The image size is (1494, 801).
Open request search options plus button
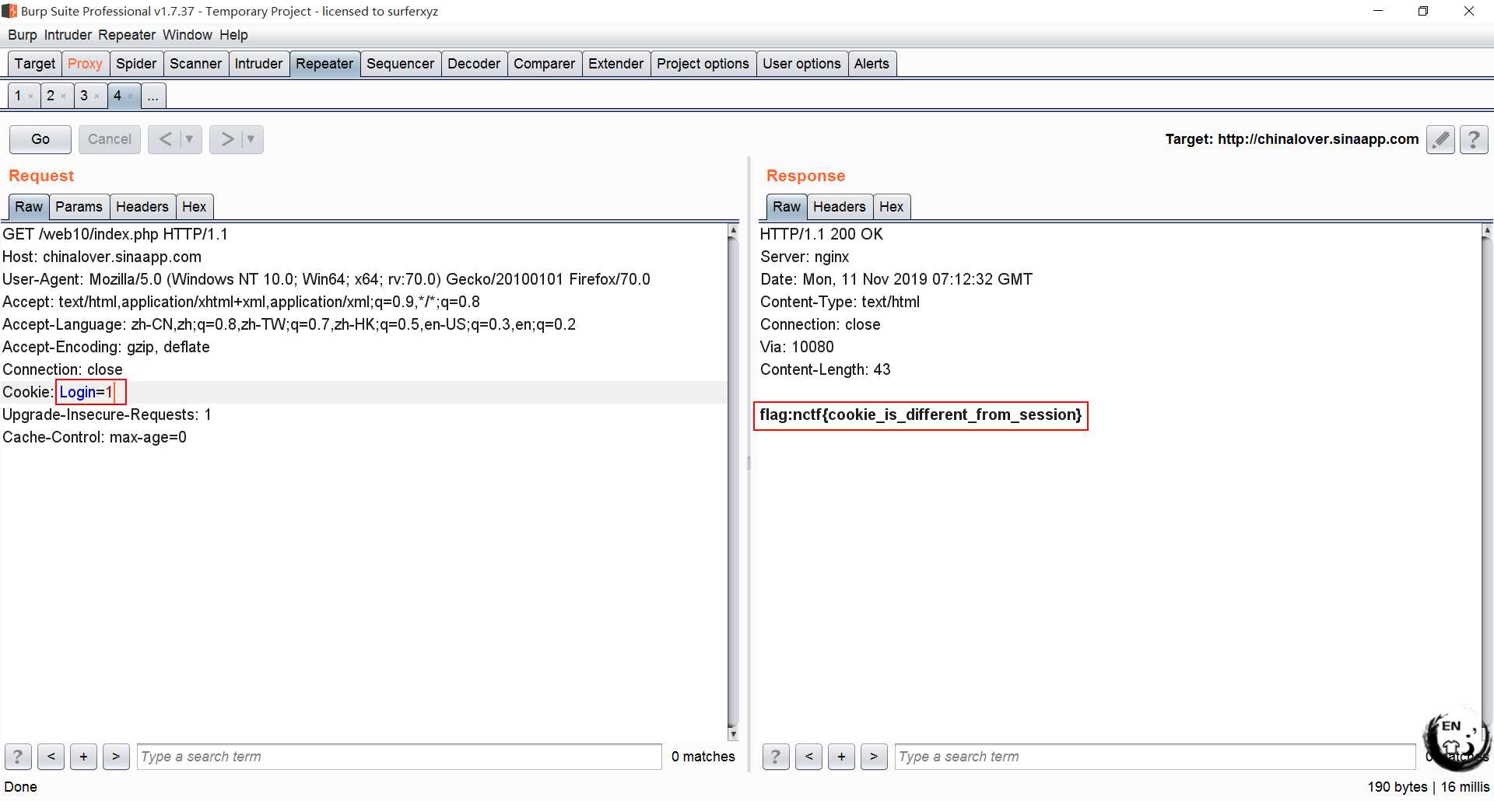[83, 756]
